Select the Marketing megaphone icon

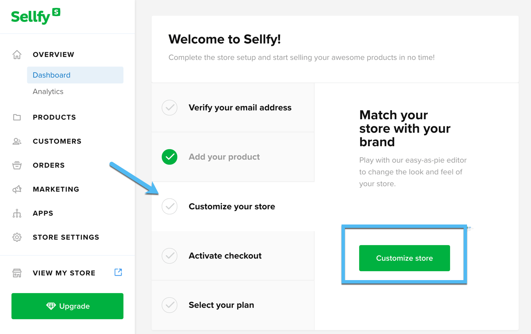tap(16, 189)
